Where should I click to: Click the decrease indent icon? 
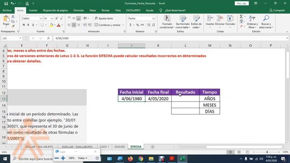coord(85,25)
